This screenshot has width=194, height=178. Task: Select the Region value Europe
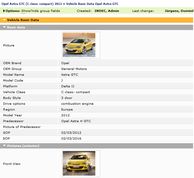coord(67,110)
